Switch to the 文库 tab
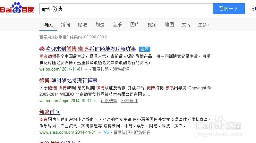Image resolution: width=256 pixels, height=143 pixels. click(186, 25)
